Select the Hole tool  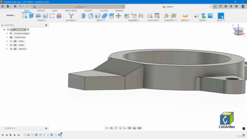pyautogui.click(x=45, y=16)
